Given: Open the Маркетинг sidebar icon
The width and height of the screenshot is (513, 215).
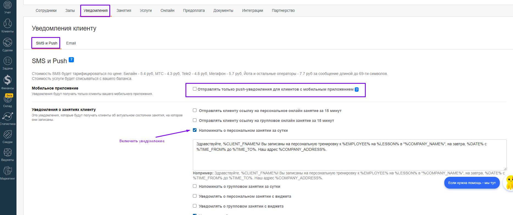Looking at the screenshot, I should point(7,173).
